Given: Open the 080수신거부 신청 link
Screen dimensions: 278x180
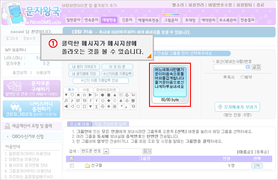Looking at the screenshot, I should pos(27,136).
